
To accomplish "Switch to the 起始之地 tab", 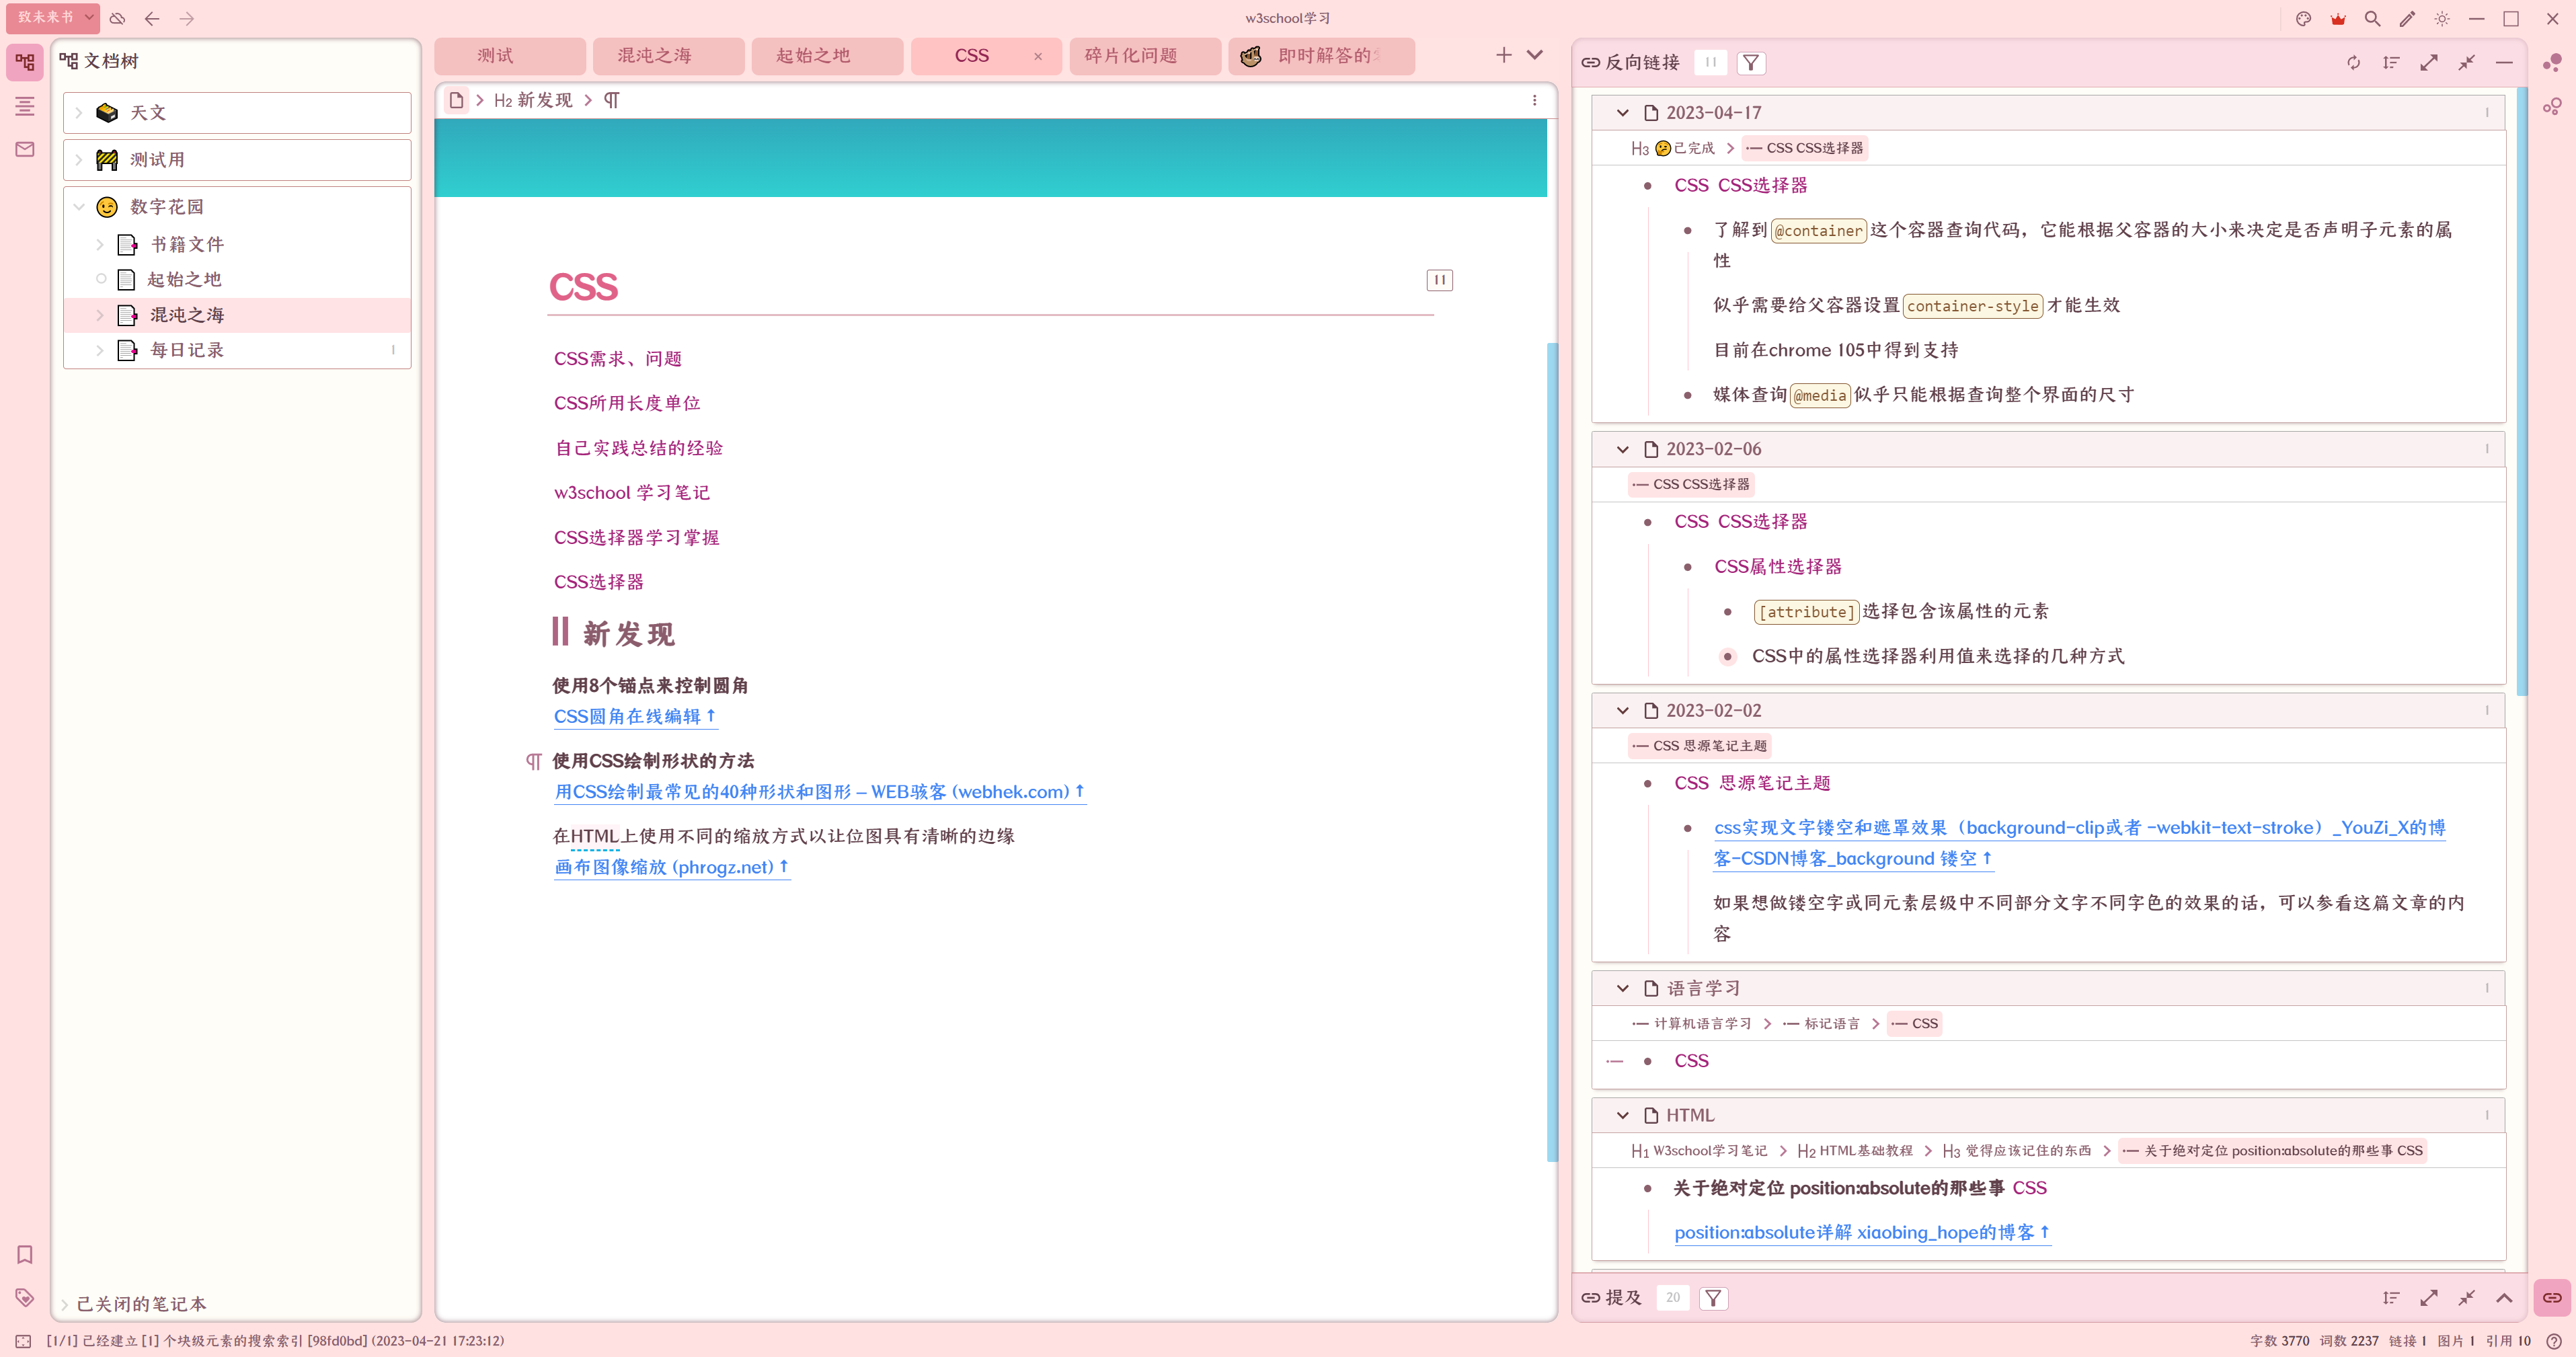I will [813, 56].
